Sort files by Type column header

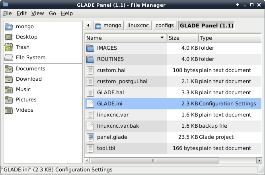pyautogui.click(x=230, y=38)
